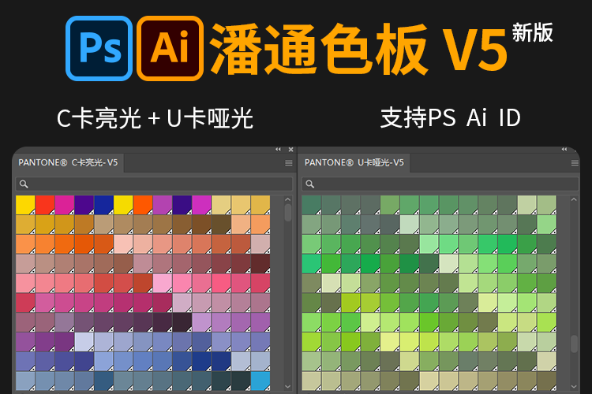The image size is (592, 394).
Task: Pick the top-left dark green swatch in U panel
Action: pyautogui.click(x=312, y=205)
